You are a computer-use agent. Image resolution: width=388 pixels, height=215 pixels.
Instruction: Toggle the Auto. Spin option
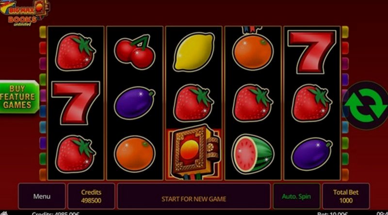point(296,197)
